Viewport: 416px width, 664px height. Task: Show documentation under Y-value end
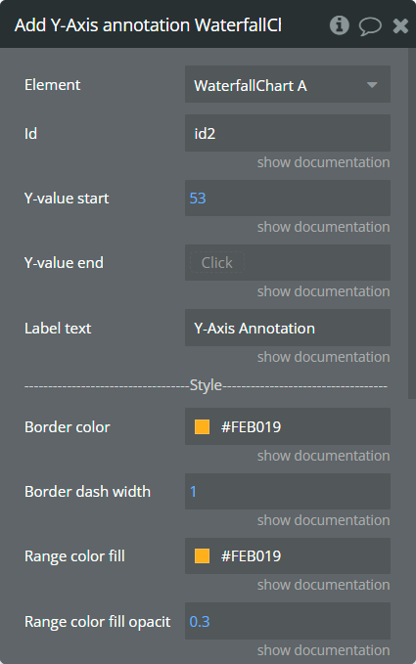pos(324,291)
